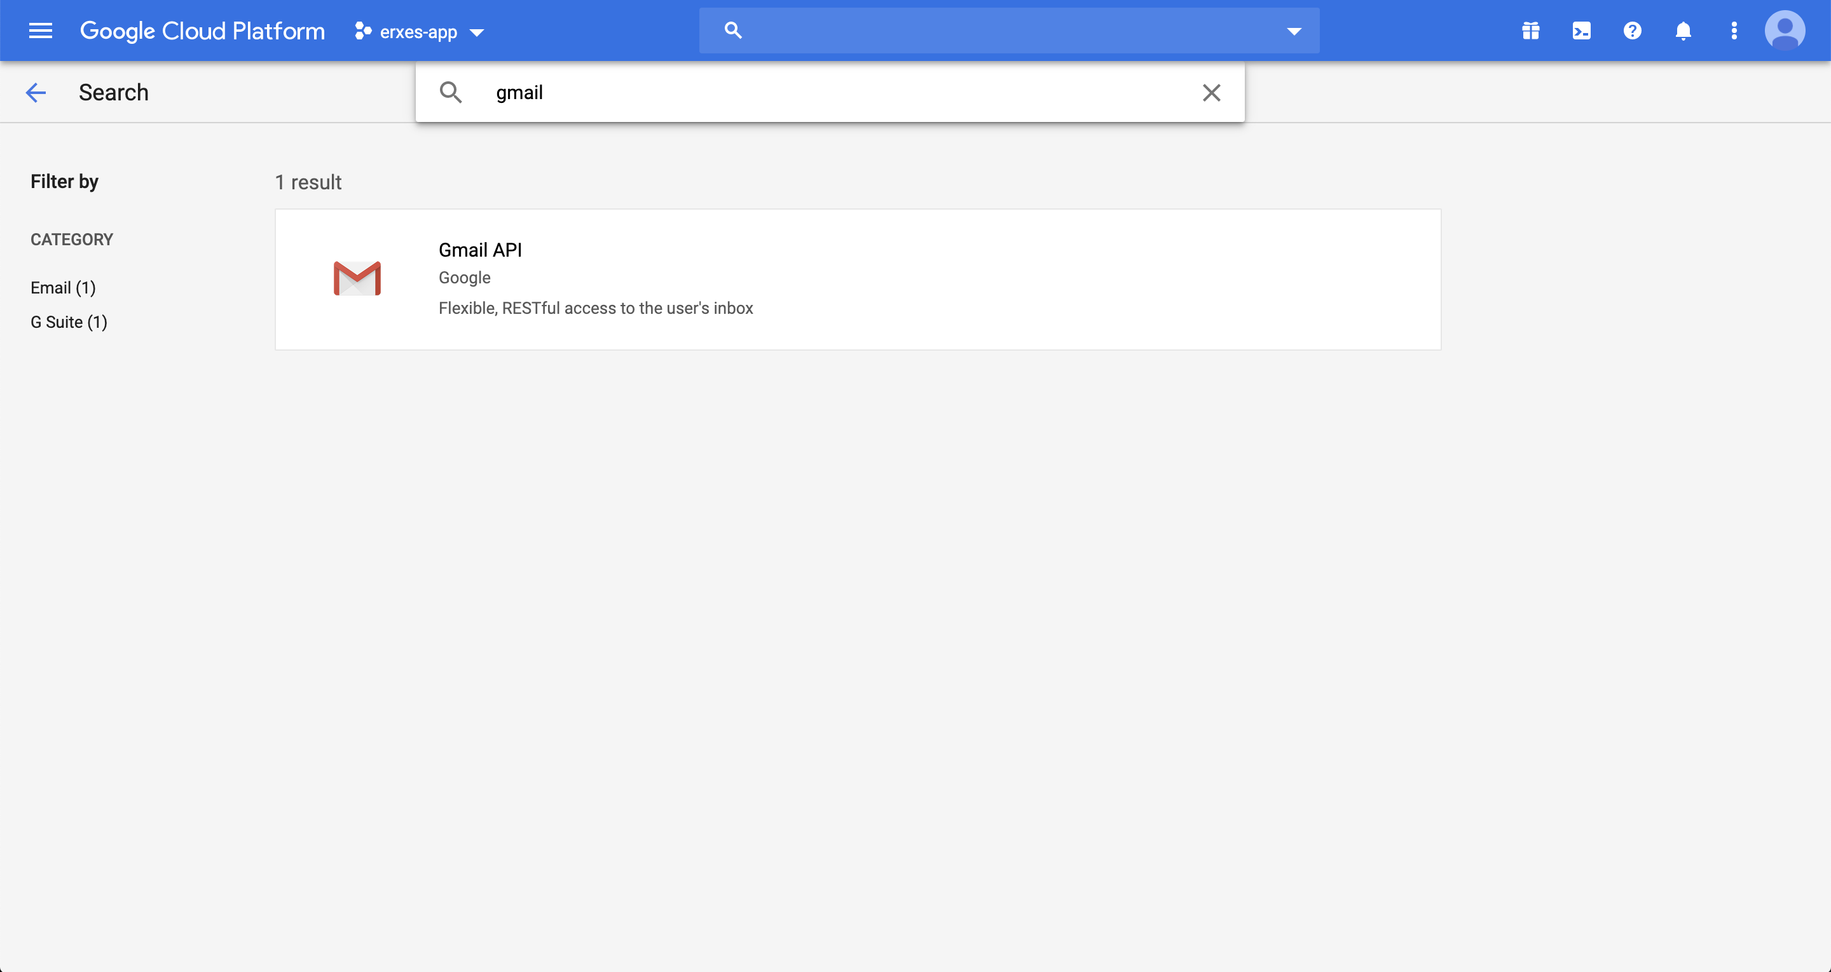
Task: Click the Google Cloud Platform logo text
Action: coord(202,30)
